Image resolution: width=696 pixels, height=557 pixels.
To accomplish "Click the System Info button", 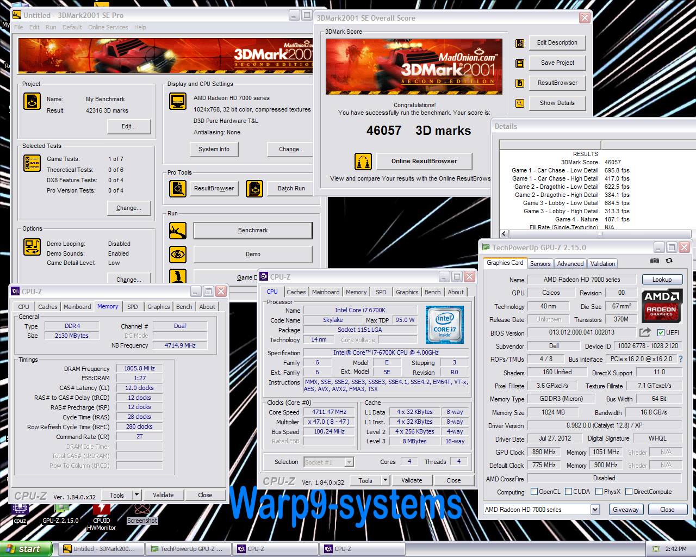I will click(214, 150).
